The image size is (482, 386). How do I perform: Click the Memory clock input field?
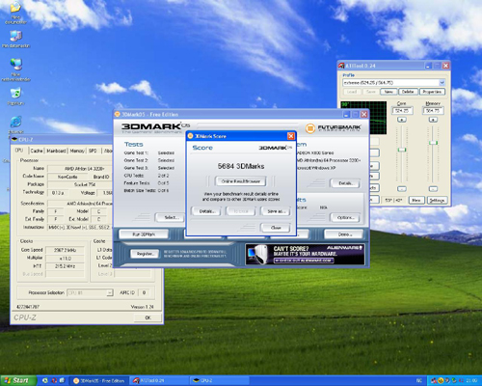[x=433, y=111]
